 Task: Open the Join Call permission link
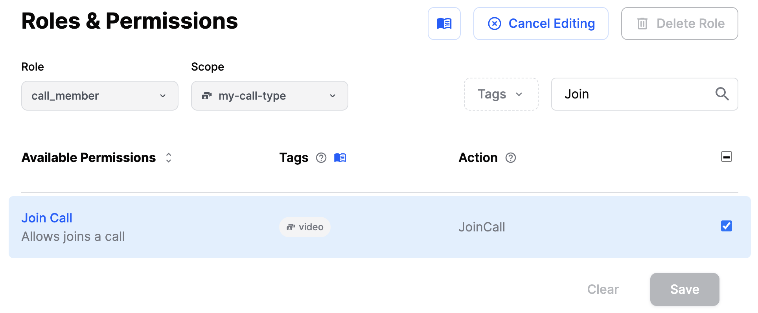47,218
